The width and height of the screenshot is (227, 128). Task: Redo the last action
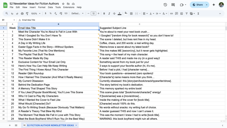click(17, 13)
